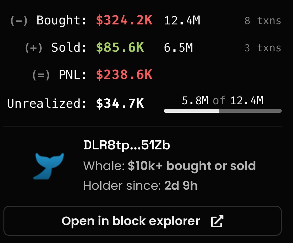Click the external link arrow icon
Image resolution: width=293 pixels, height=243 pixels.
(x=217, y=221)
